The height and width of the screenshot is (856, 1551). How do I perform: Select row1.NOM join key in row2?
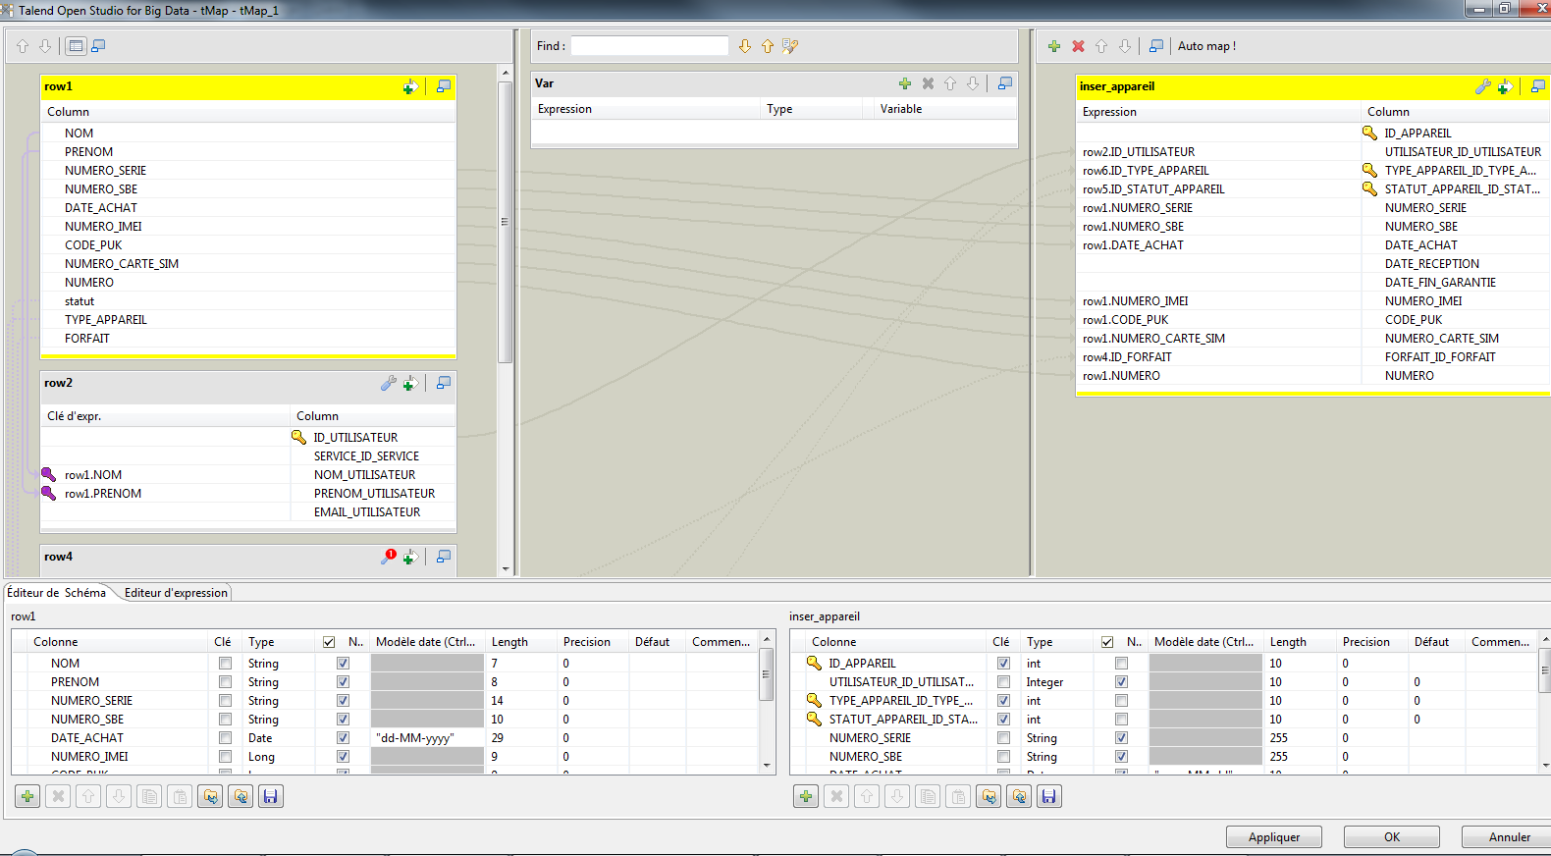93,475
